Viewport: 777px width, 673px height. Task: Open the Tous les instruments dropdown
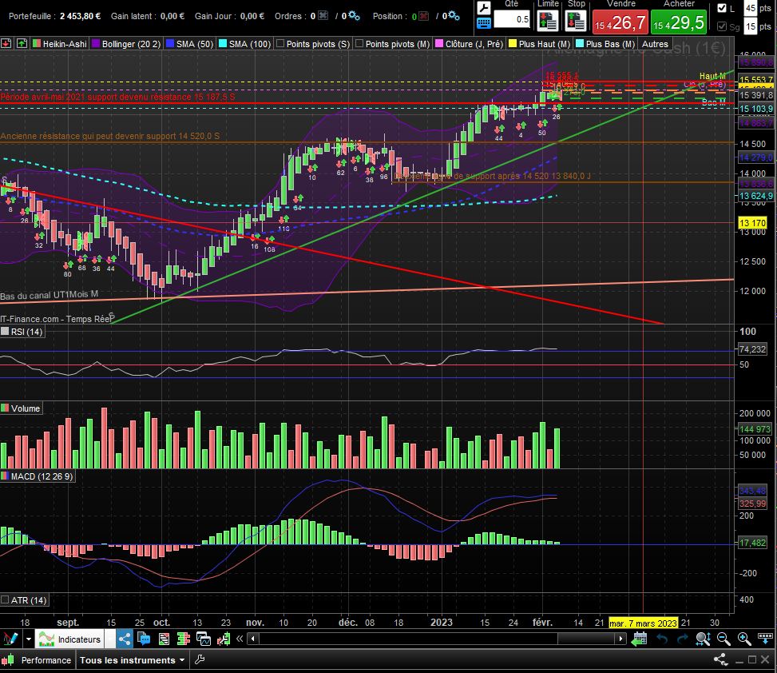tap(132, 660)
